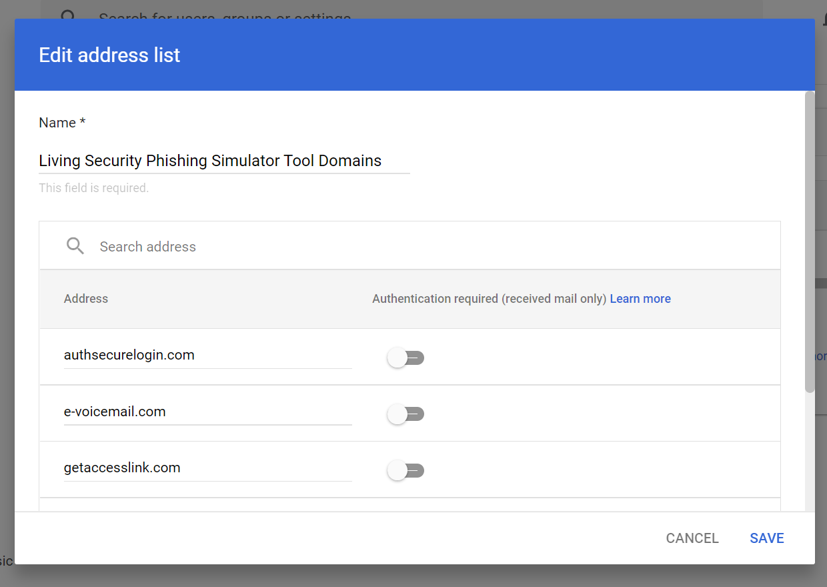Click the Edit address list dialog title

coord(109,55)
